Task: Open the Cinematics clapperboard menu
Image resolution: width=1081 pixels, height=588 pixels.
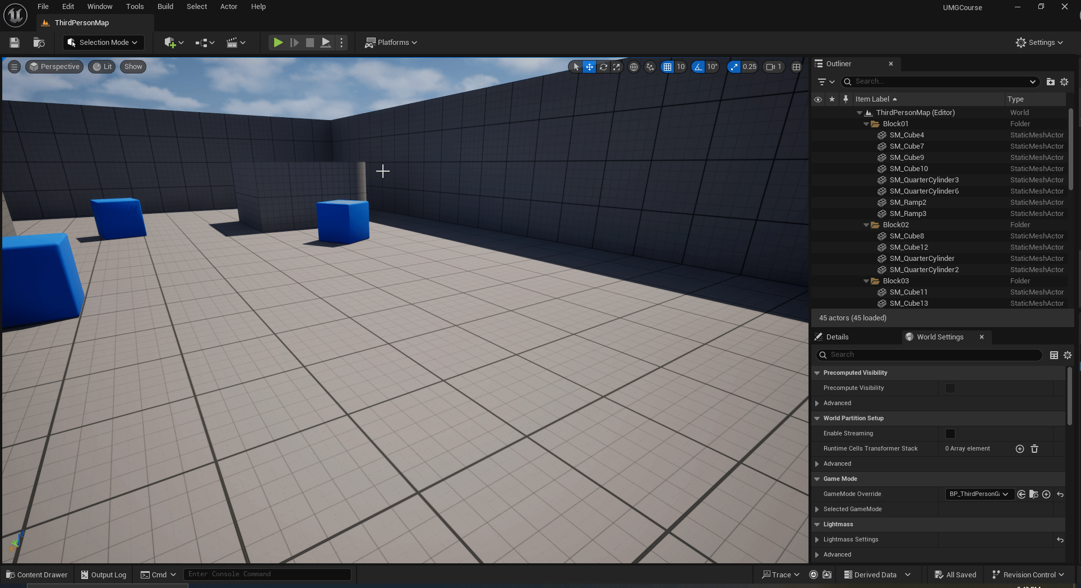Action: [x=235, y=43]
